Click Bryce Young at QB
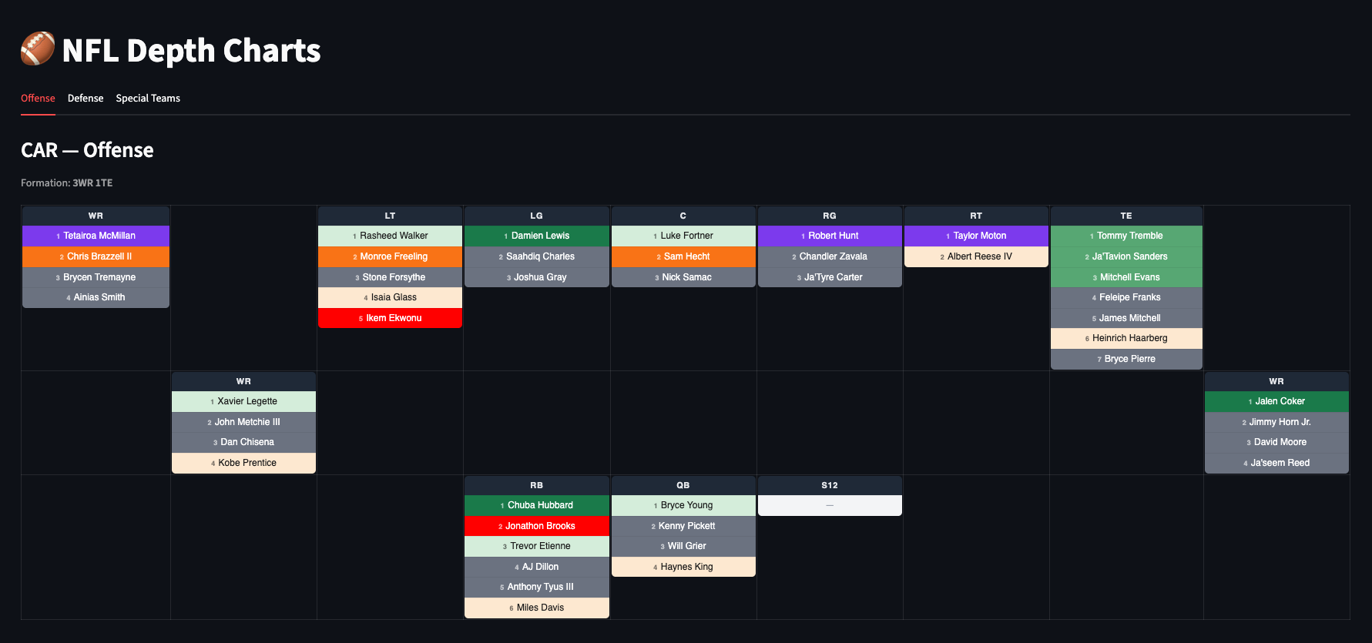The image size is (1372, 643). point(683,505)
